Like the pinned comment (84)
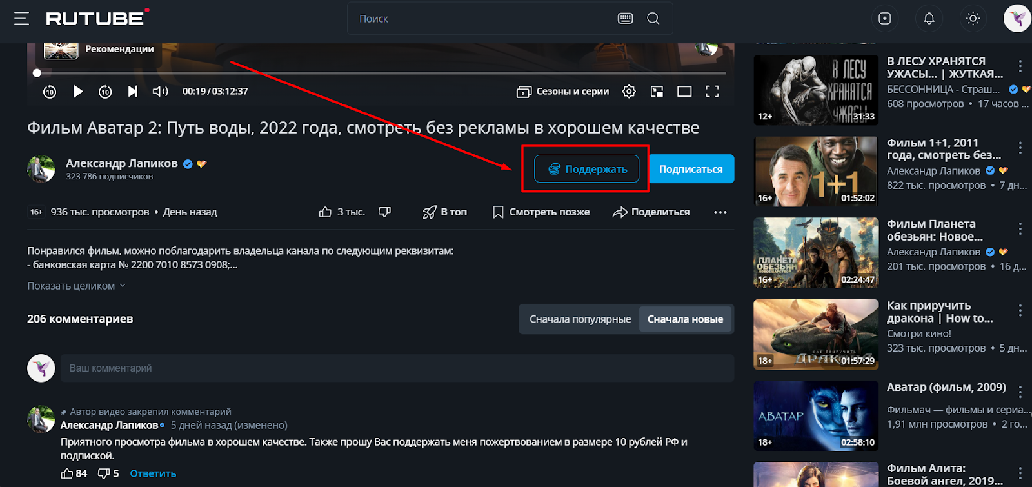This screenshot has height=487, width=1032. pyautogui.click(x=74, y=473)
